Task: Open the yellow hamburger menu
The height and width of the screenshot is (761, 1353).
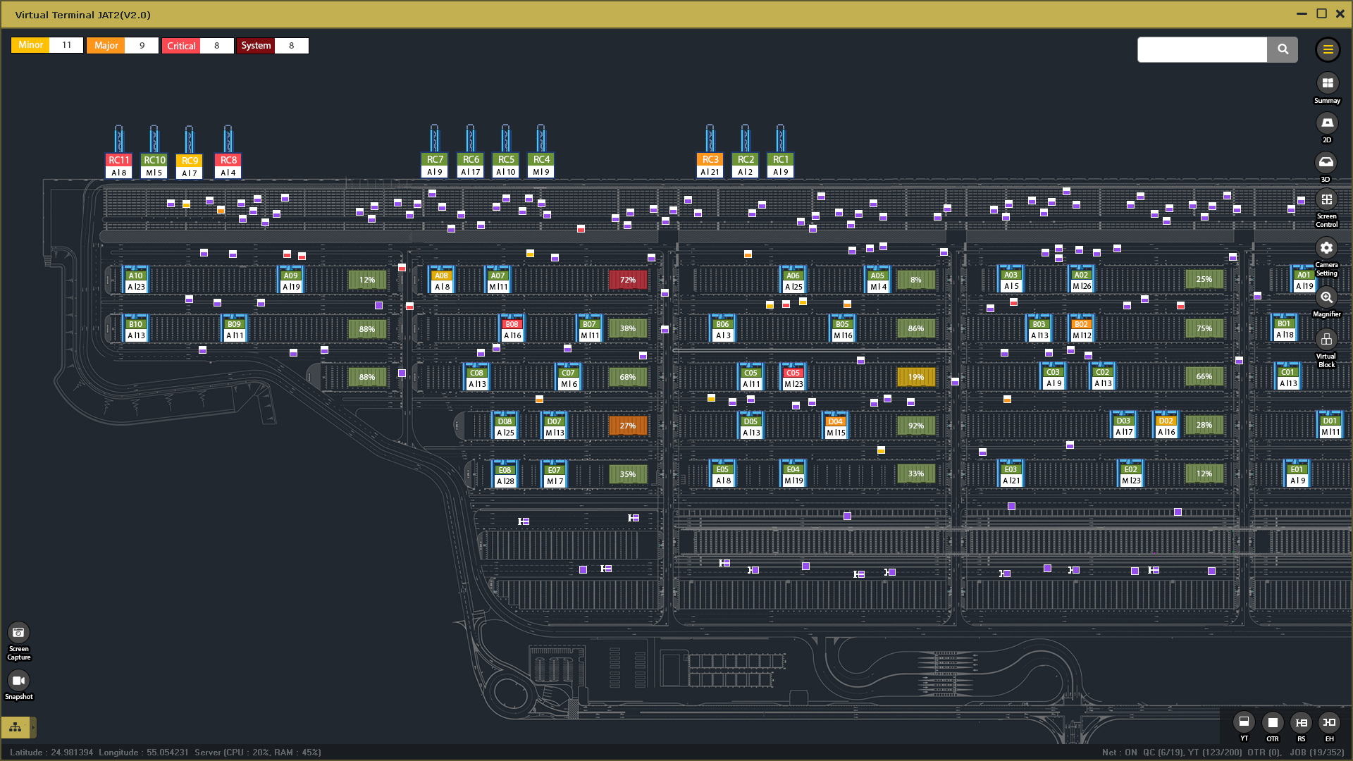Action: [x=1328, y=49]
